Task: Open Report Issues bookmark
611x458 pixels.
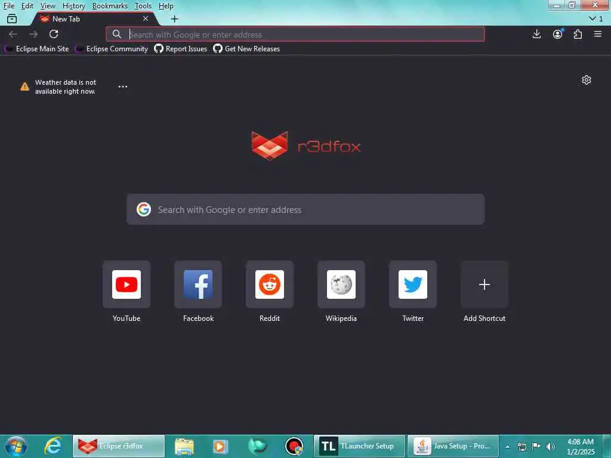Action: pyautogui.click(x=181, y=49)
